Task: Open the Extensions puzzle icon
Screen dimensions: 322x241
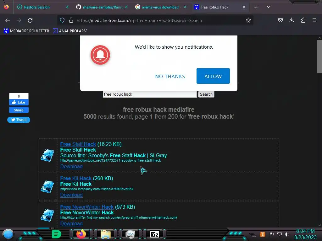Action: (x=303, y=20)
